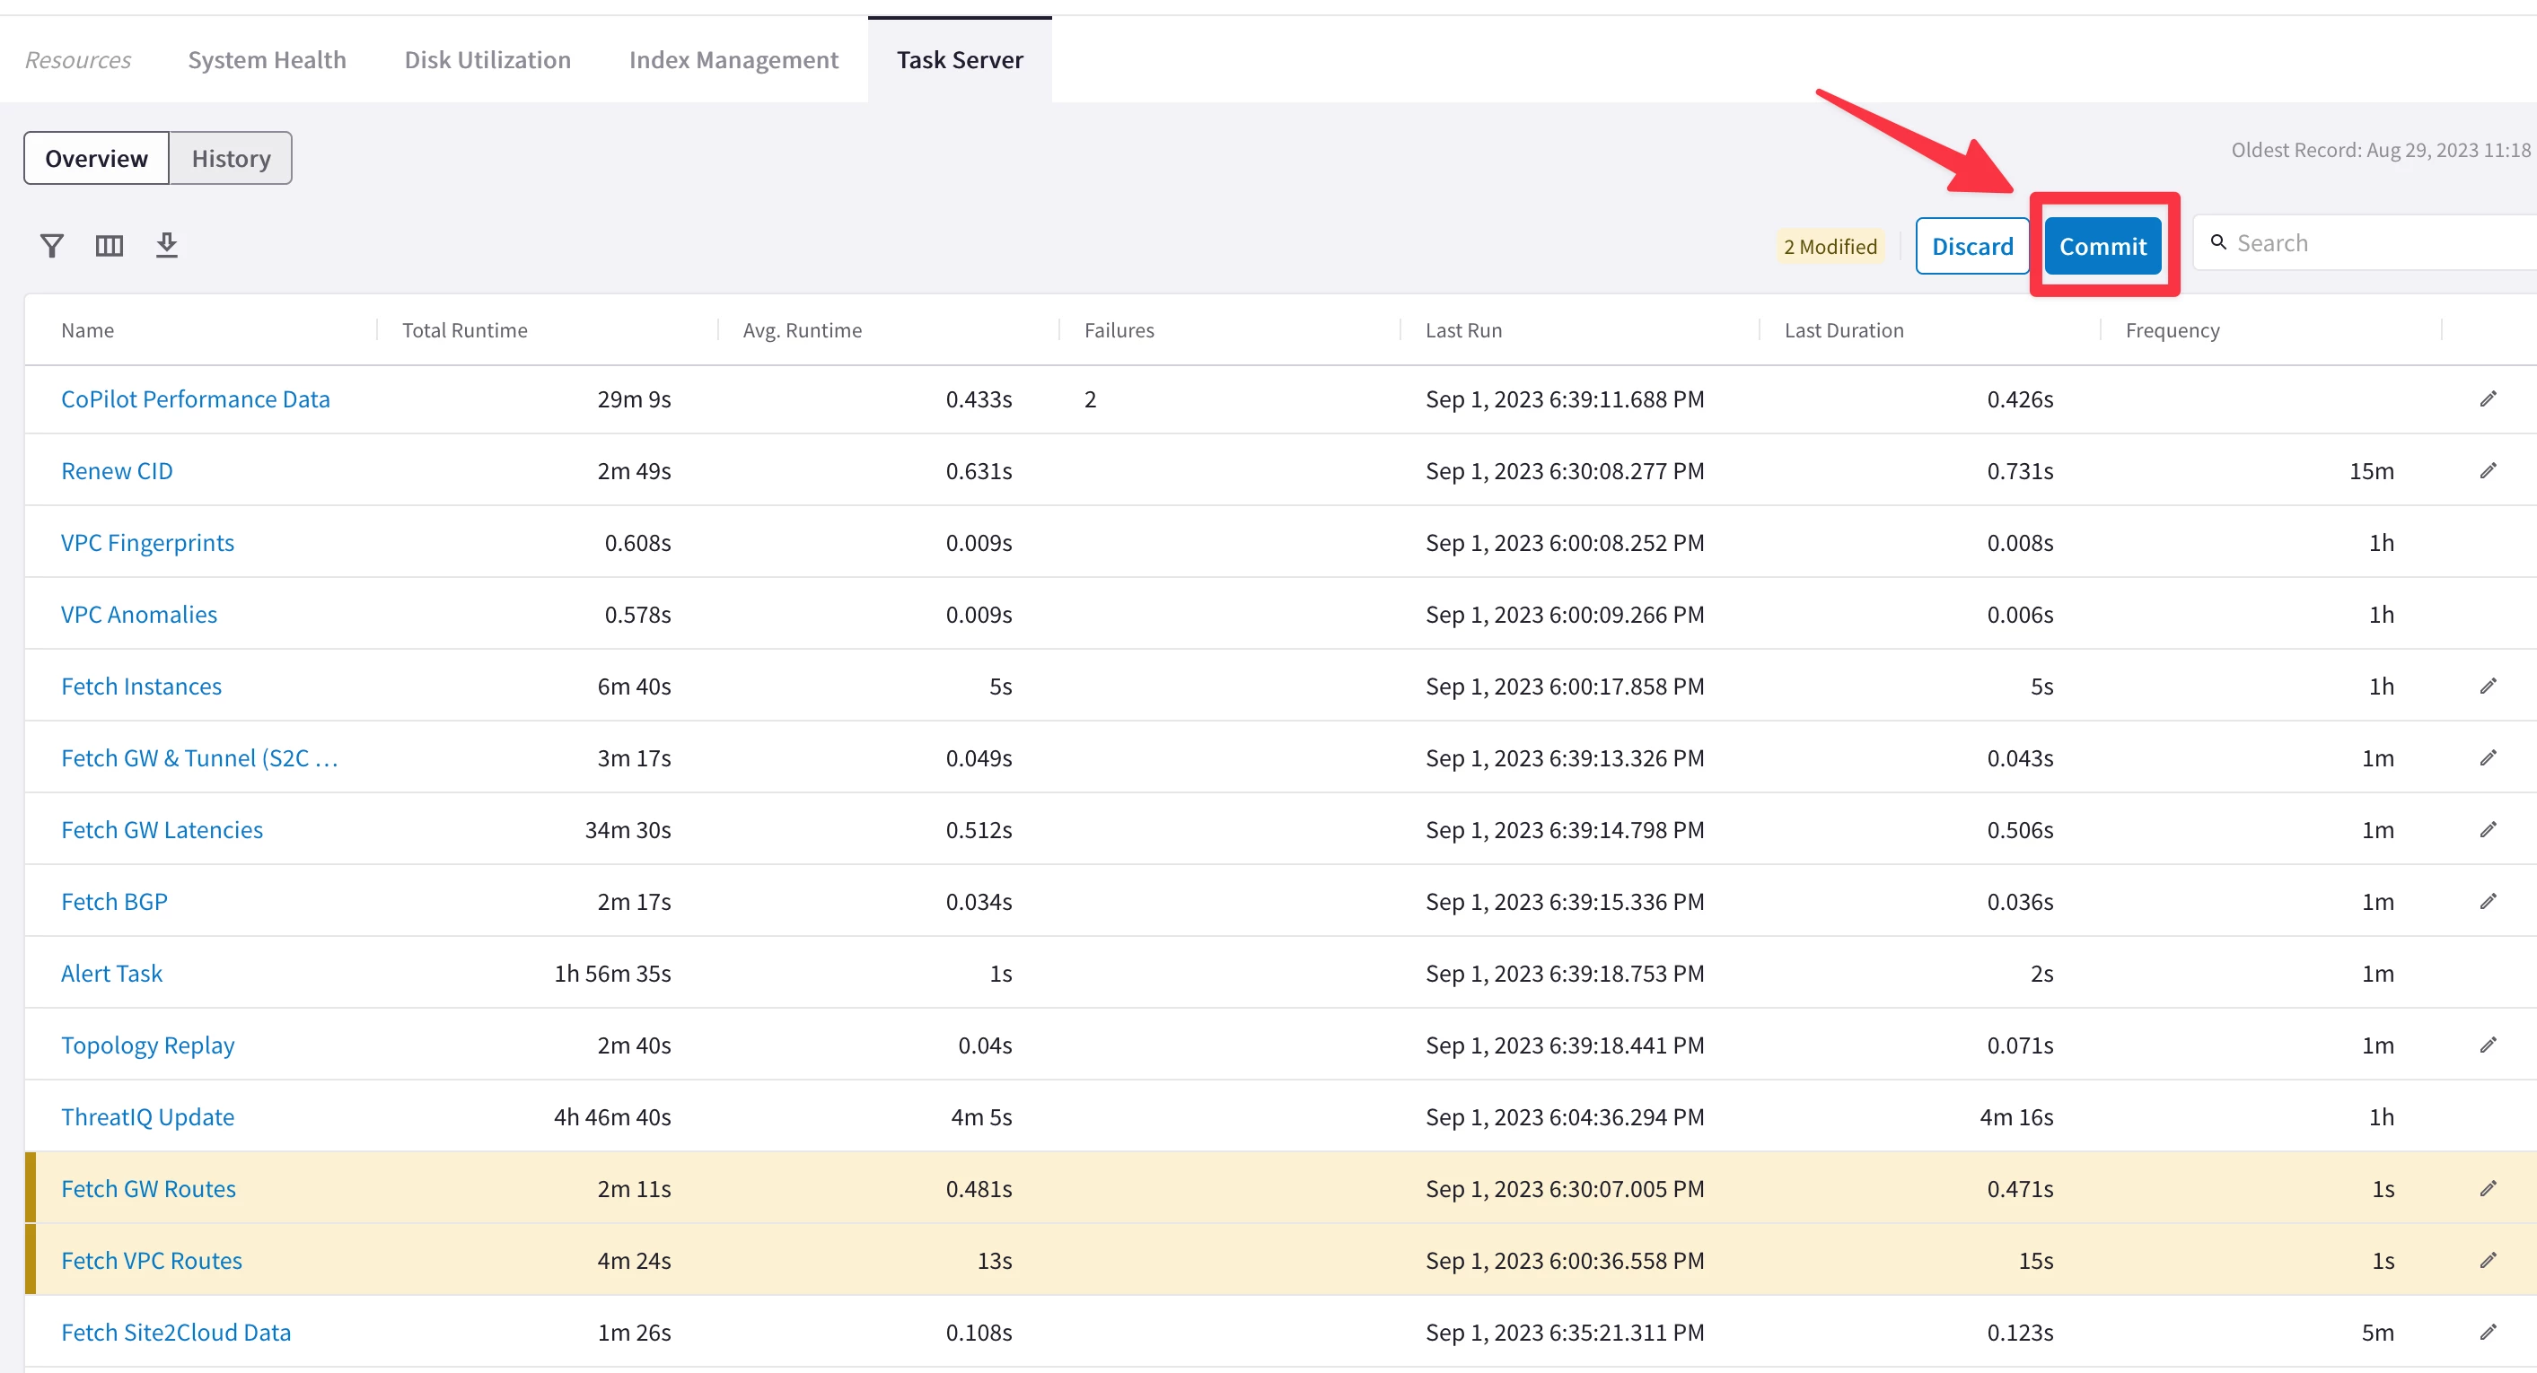Edit Fetch VPC Routes frequency pencil
This screenshot has width=2537, height=1373.
click(x=2488, y=1261)
